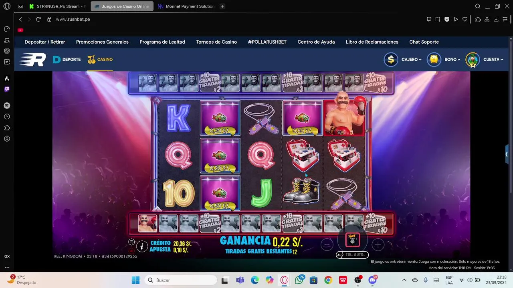
Task: Open Centro de Ayuda
Action: 316,42
